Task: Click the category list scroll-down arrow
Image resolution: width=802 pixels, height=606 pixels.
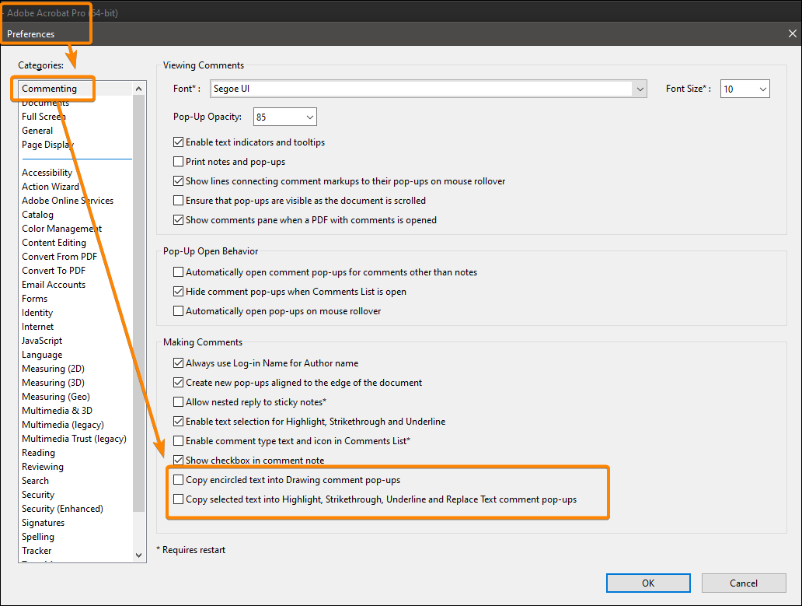Action: (x=138, y=555)
